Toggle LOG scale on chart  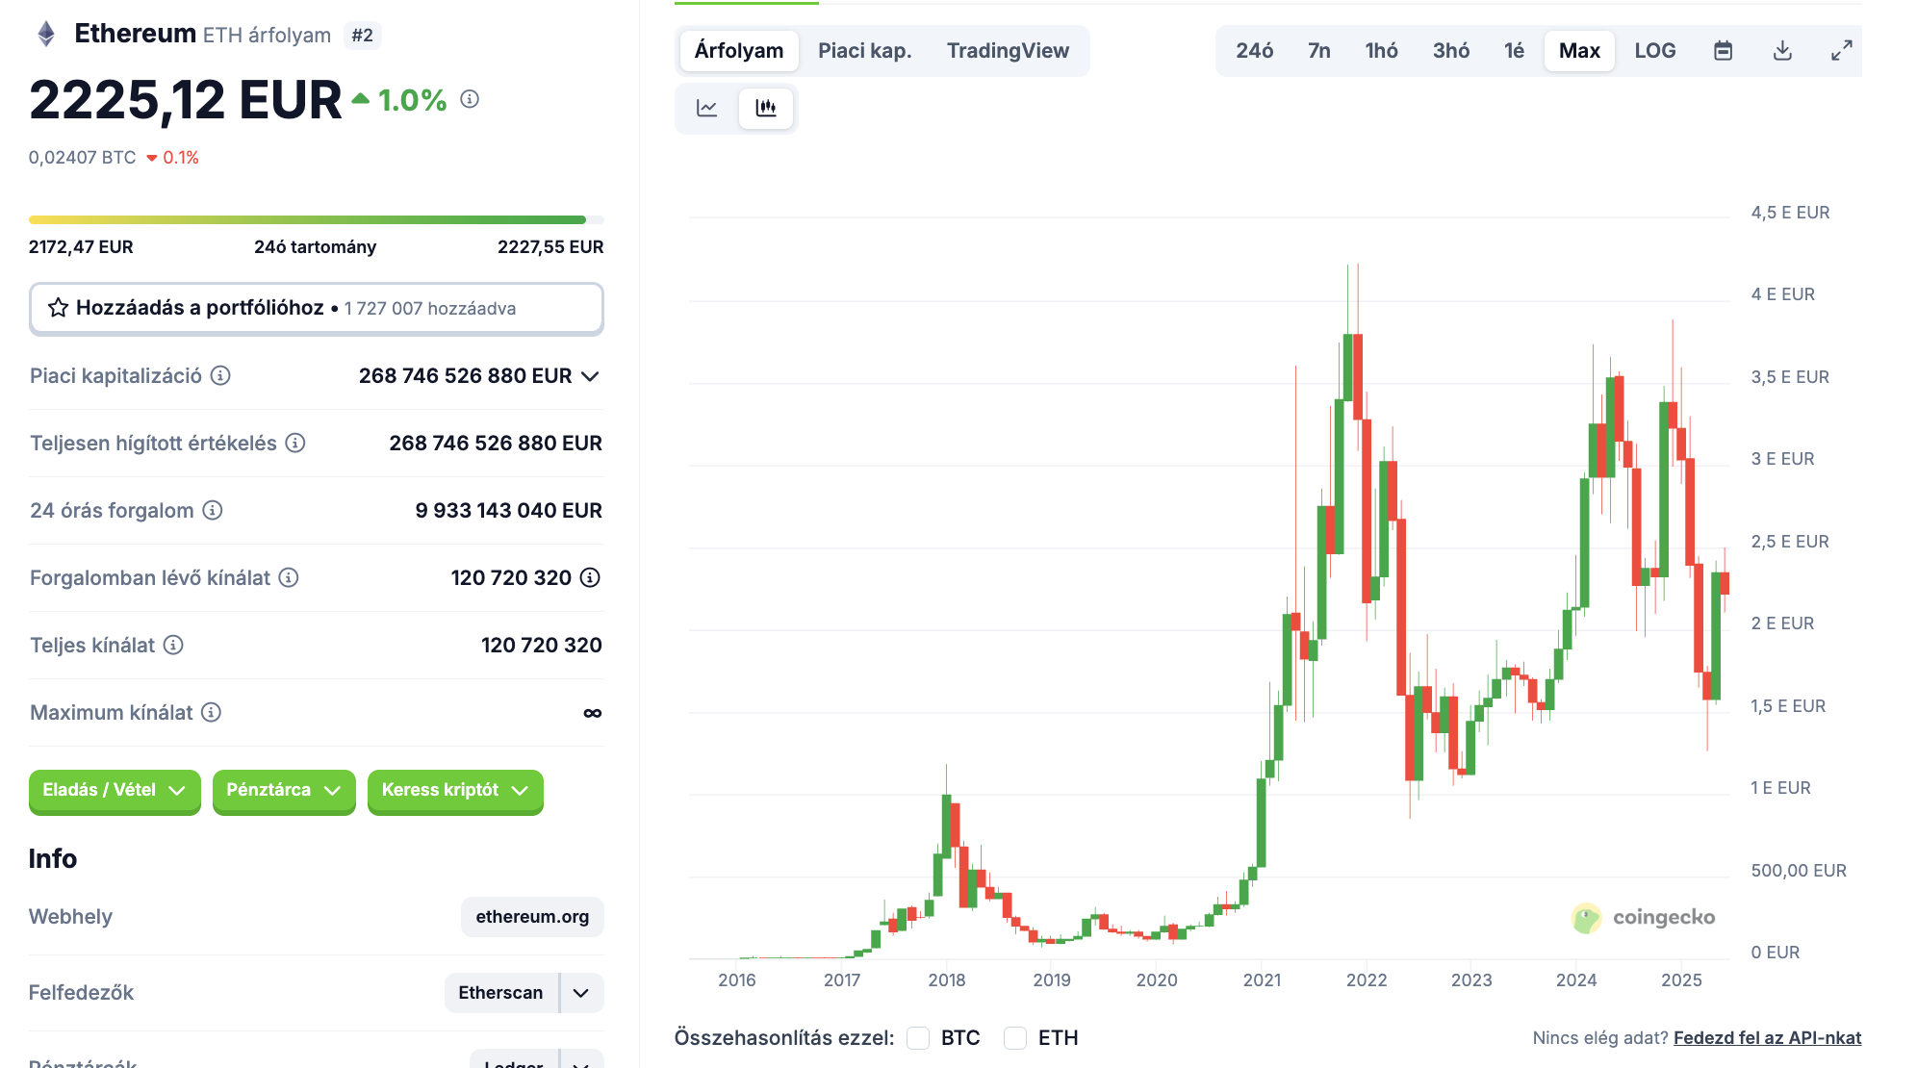1655,51
